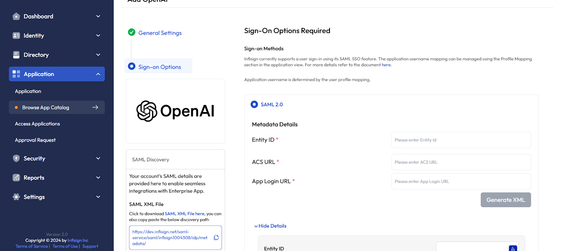Click the Dashboard sidebar icon

16,16
